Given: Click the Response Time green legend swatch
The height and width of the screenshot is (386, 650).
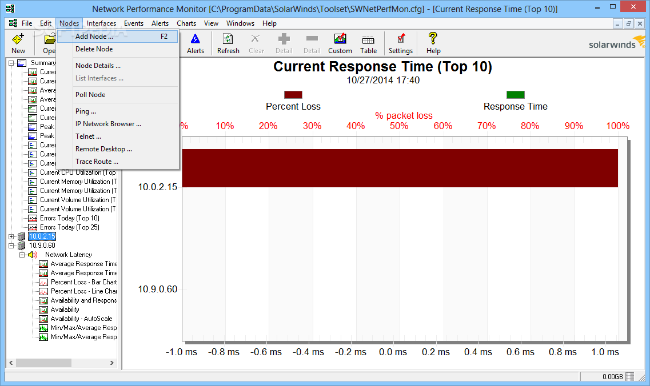Looking at the screenshot, I should tap(515, 95).
